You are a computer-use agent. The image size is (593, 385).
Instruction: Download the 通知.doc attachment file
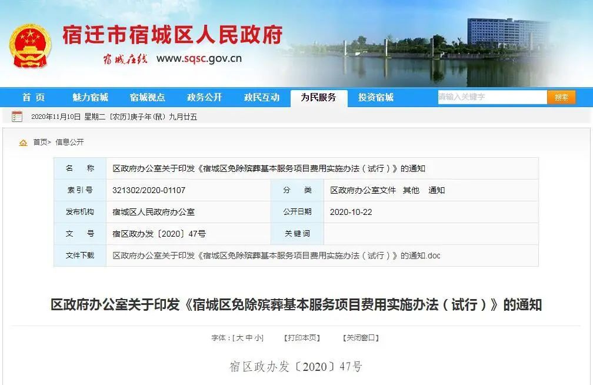[x=276, y=255]
